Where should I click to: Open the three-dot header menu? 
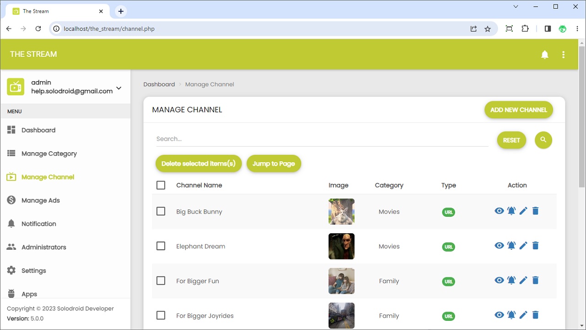tap(563, 55)
